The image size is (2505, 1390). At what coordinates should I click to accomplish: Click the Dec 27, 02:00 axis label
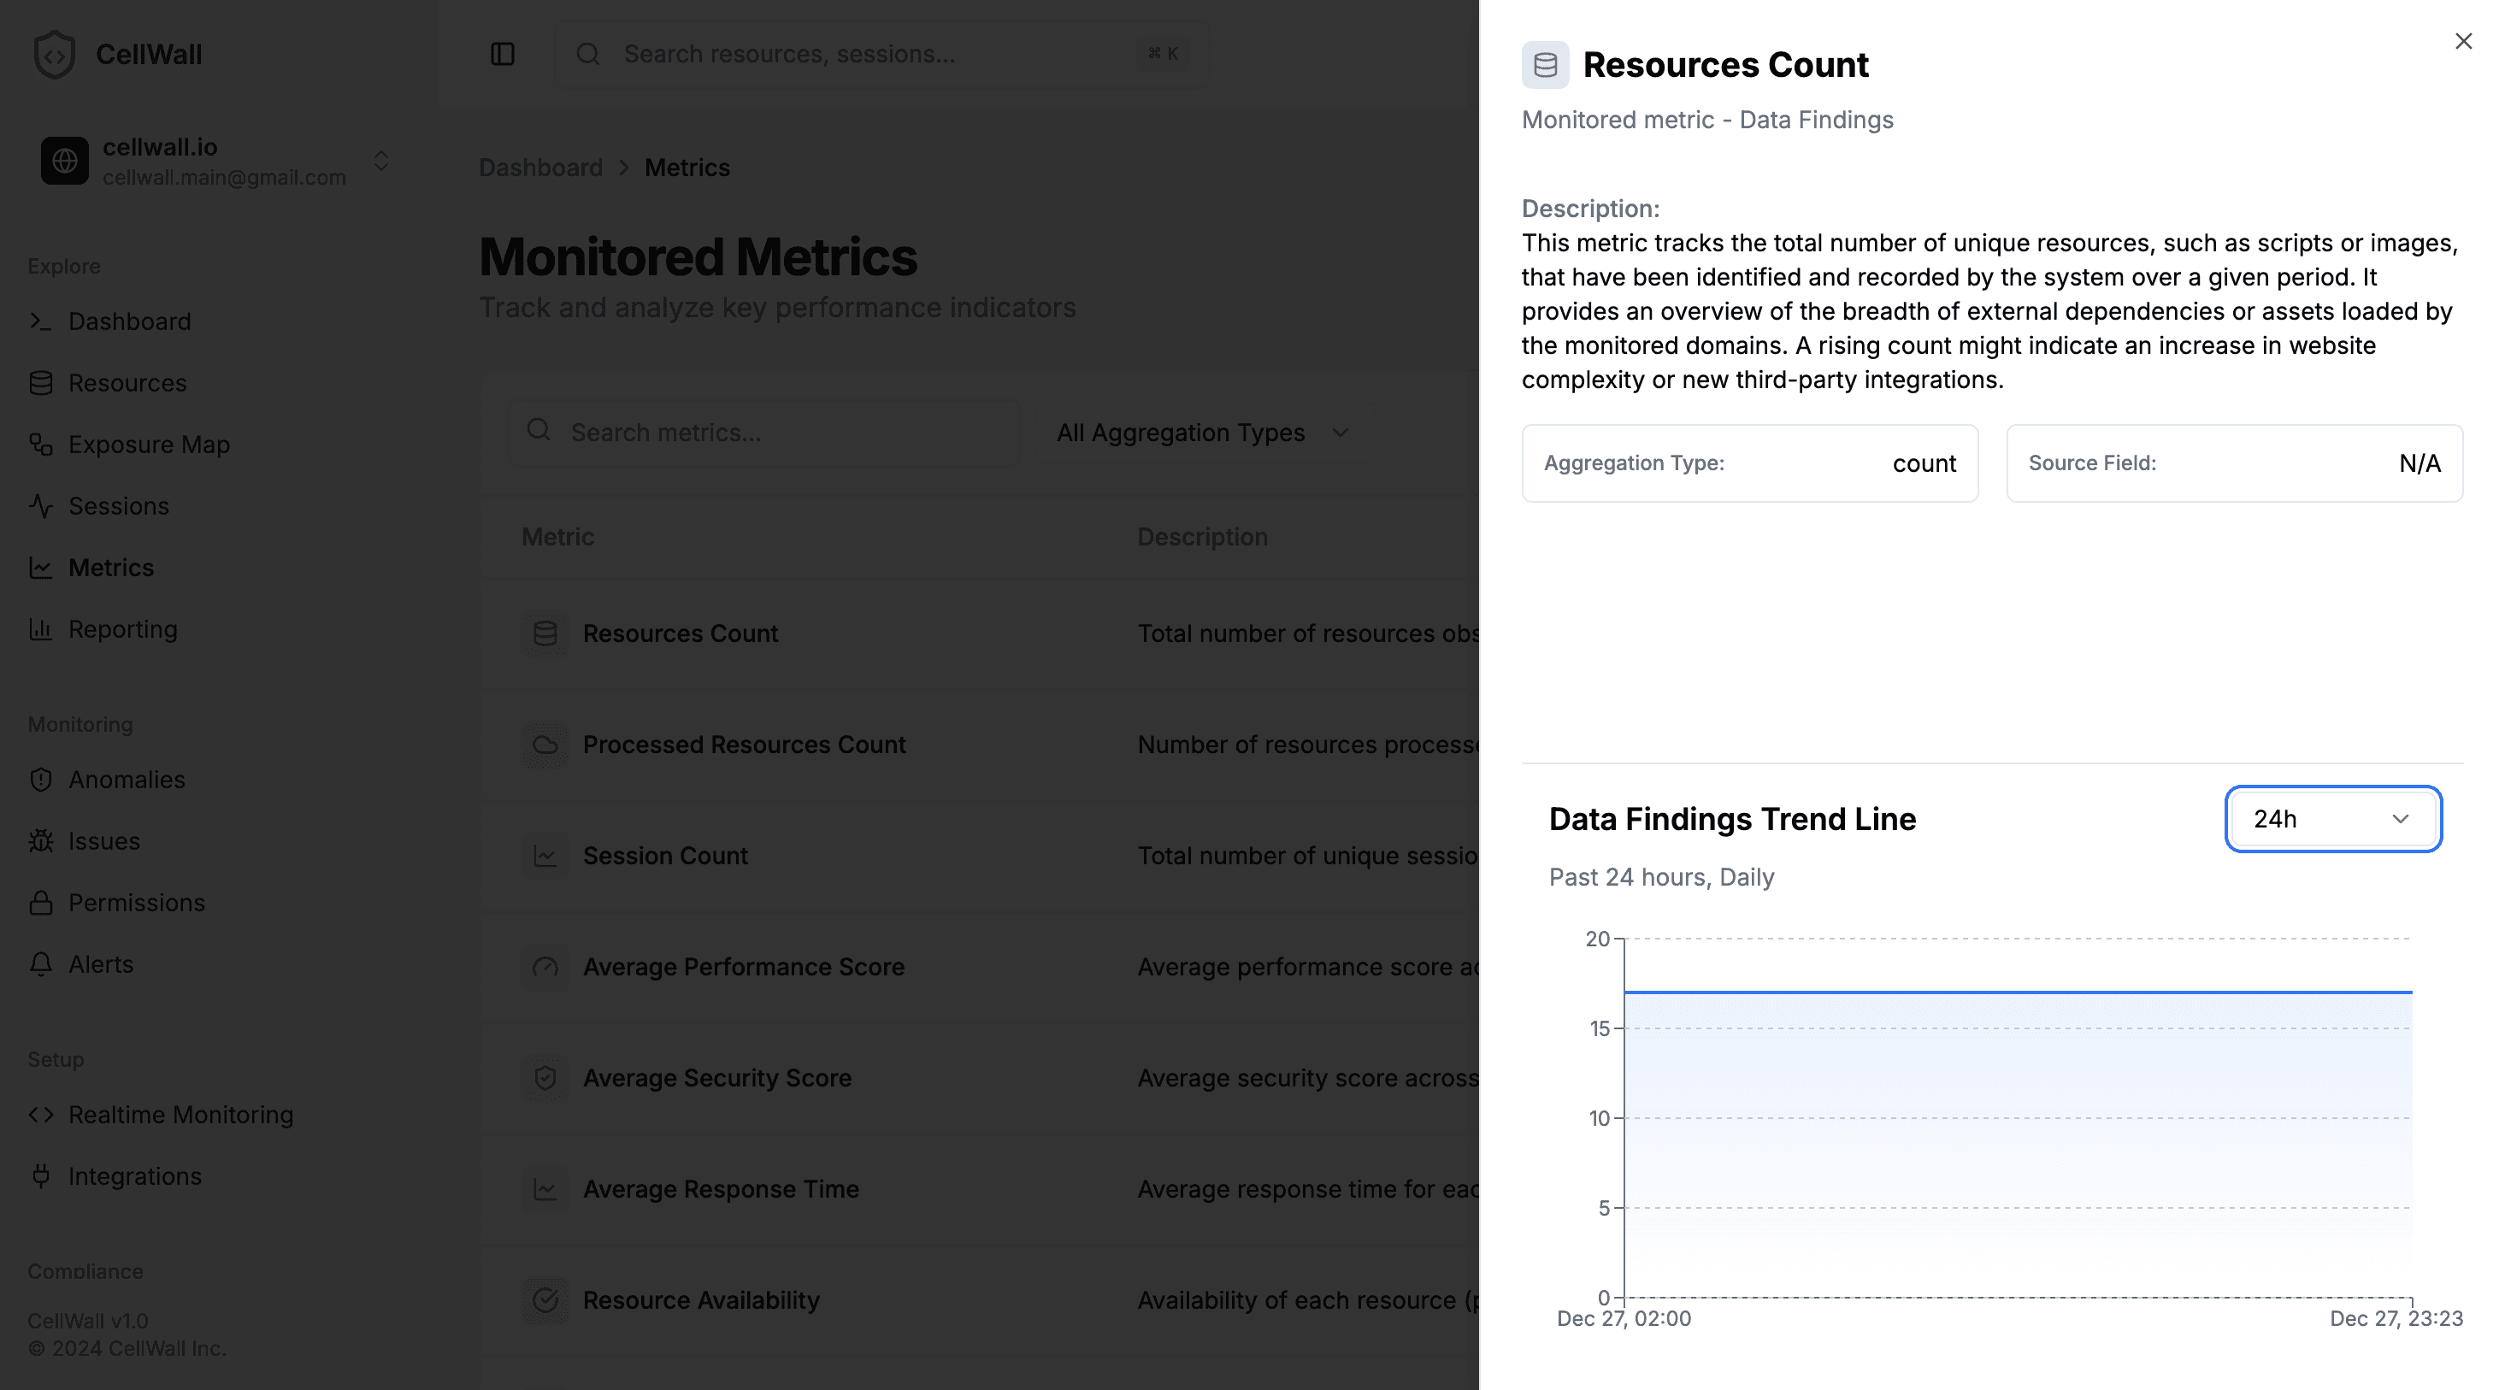tap(1623, 1319)
